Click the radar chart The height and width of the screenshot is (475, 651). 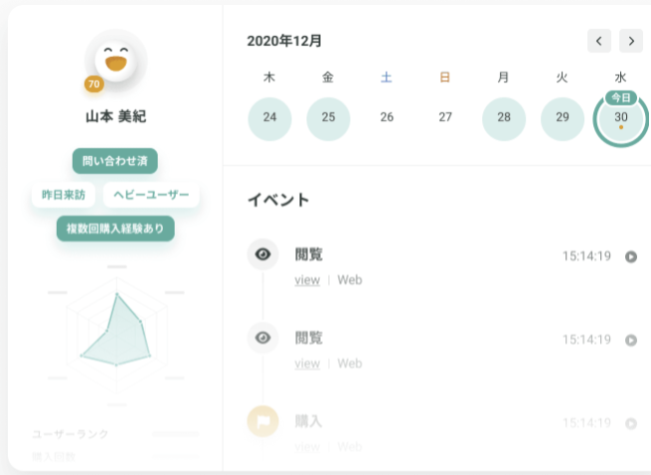coord(116,336)
